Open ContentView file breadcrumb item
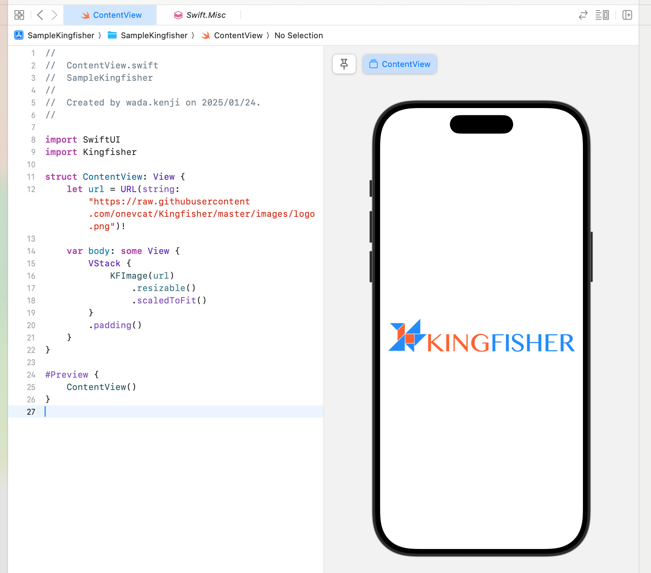This screenshot has height=573, width=651. 238,35
